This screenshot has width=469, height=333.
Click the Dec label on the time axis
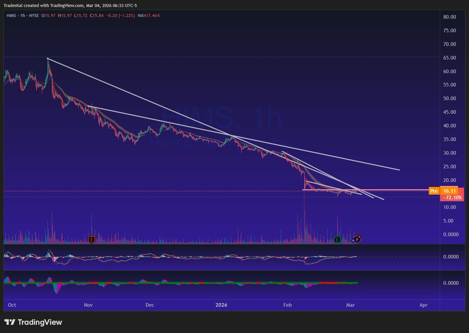pos(150,304)
